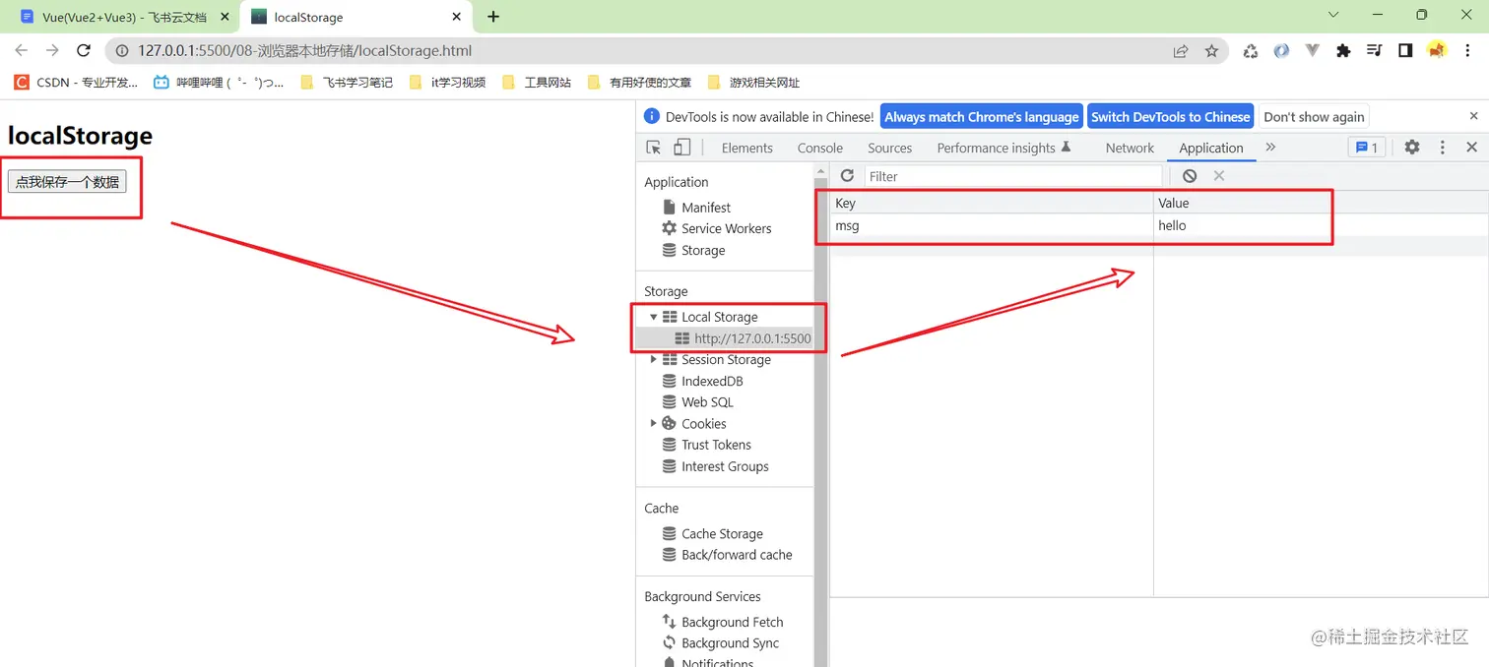Open the 哔哩哔哩 bookmark
The image size is (1489, 667).
pyautogui.click(x=219, y=82)
